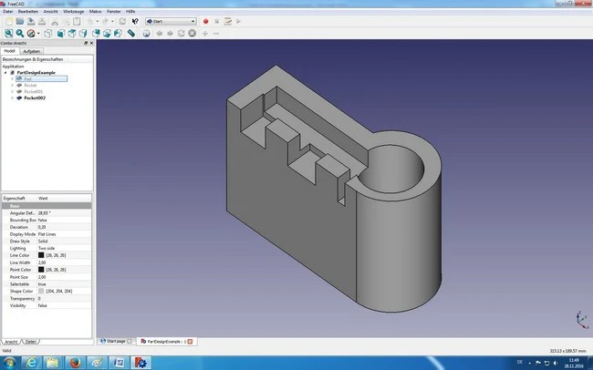Viewport: 593px width, 370px height.
Task: Open the draw style dropdown arrow
Action: click(x=38, y=34)
